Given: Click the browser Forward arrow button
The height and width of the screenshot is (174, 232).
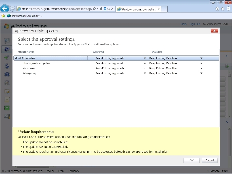Looking at the screenshot, I should 13,9.
